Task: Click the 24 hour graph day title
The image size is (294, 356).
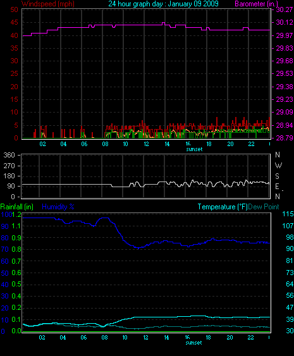Action: tap(163, 4)
